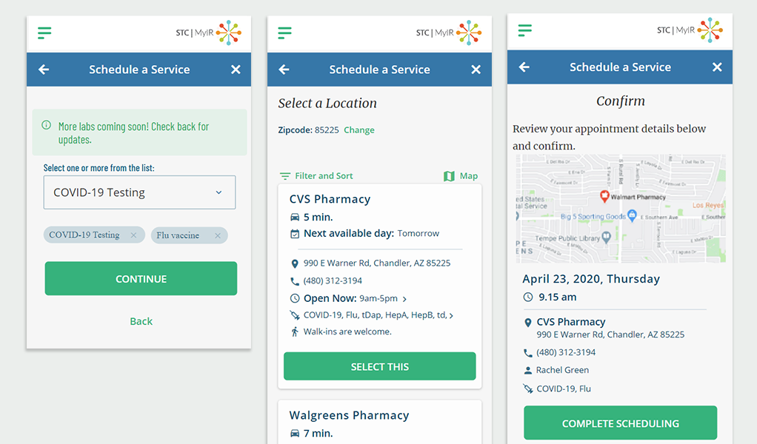Viewport: 757px width, 444px height.
Task: Click the Filter and Sort icon
Action: point(285,176)
